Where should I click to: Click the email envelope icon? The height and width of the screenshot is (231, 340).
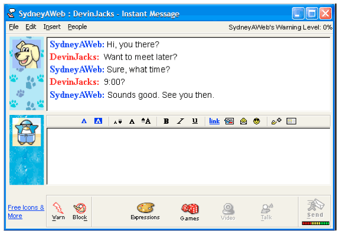[x=243, y=121]
